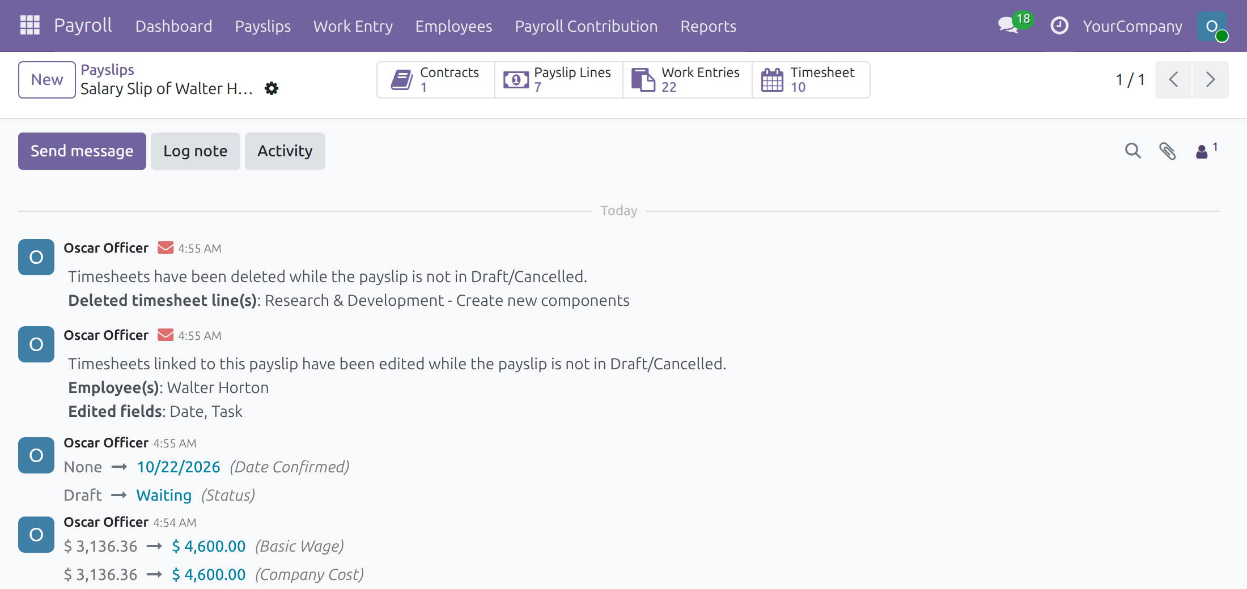The image size is (1247, 589).
Task: Open the Payroll Contribution menu
Action: pos(586,26)
